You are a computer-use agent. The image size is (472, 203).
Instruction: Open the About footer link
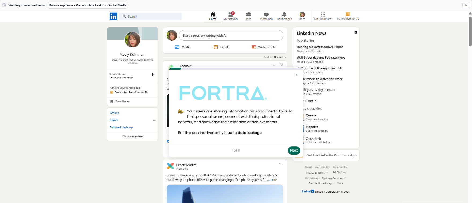308,167
